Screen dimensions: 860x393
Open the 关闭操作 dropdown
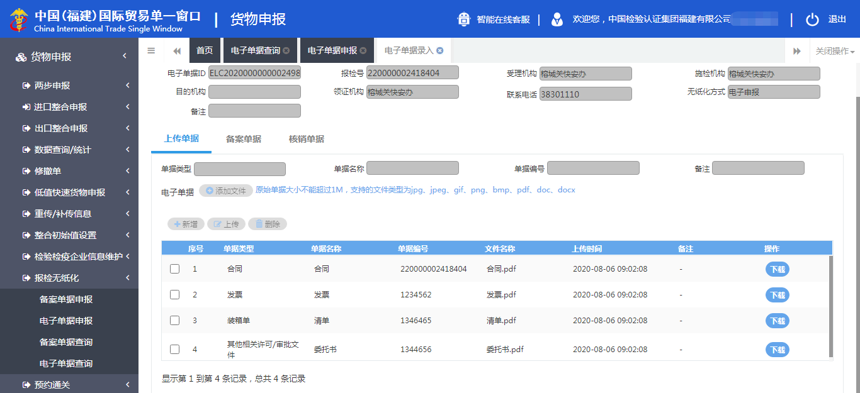[x=835, y=51]
